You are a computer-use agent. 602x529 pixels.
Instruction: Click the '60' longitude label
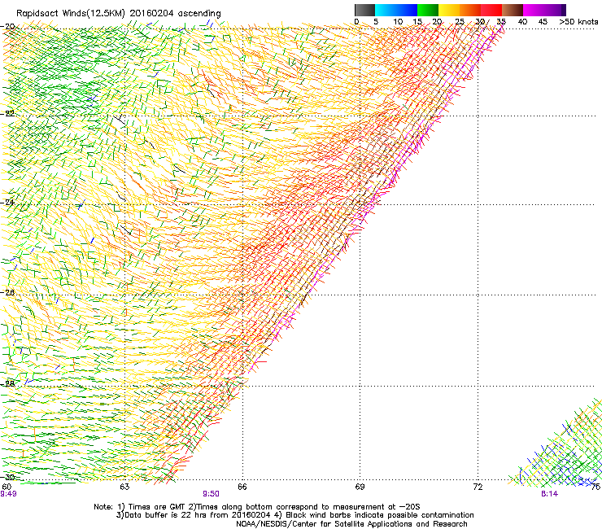point(7,487)
